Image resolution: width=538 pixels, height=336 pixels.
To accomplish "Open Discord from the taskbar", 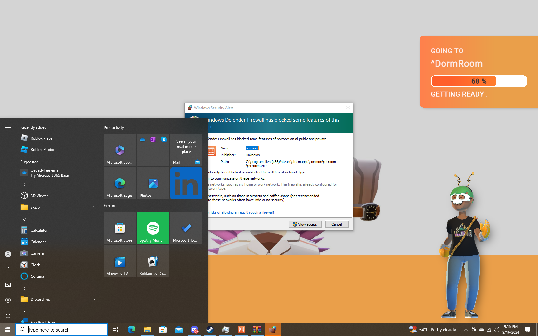I will point(194,330).
